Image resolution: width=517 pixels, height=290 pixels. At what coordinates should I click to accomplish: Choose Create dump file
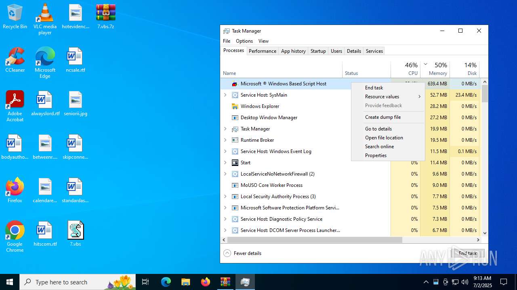pos(388,117)
